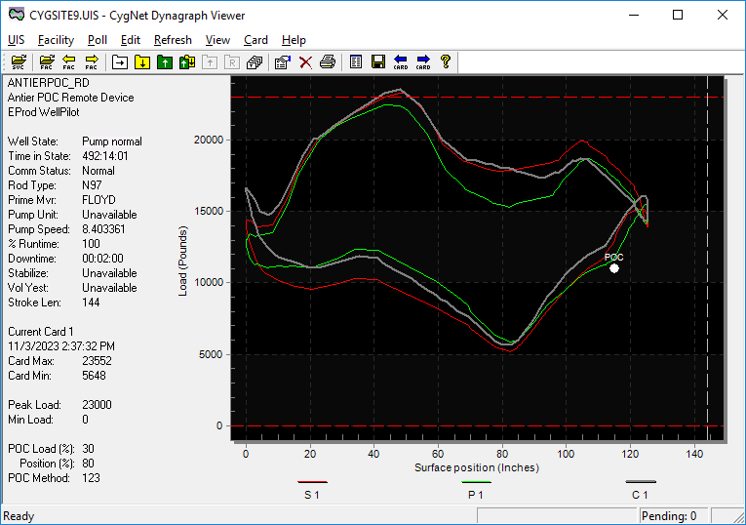Viewport: 746px width, 525px height.
Task: Maximize the Dynagraph Viewer window
Action: pos(678,15)
